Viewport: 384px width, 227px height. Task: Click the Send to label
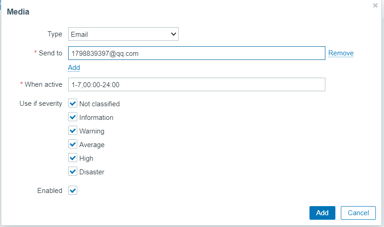50,53
